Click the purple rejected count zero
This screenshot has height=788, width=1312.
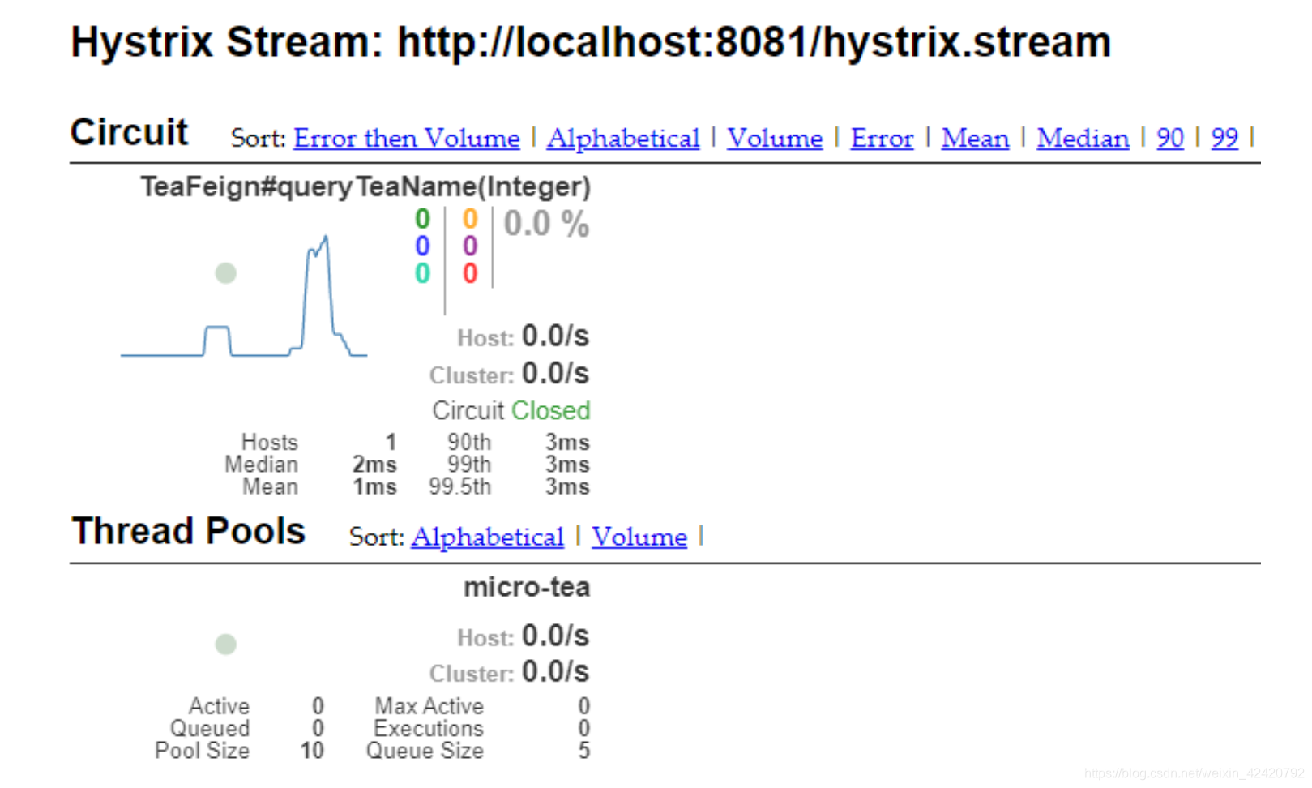(470, 246)
